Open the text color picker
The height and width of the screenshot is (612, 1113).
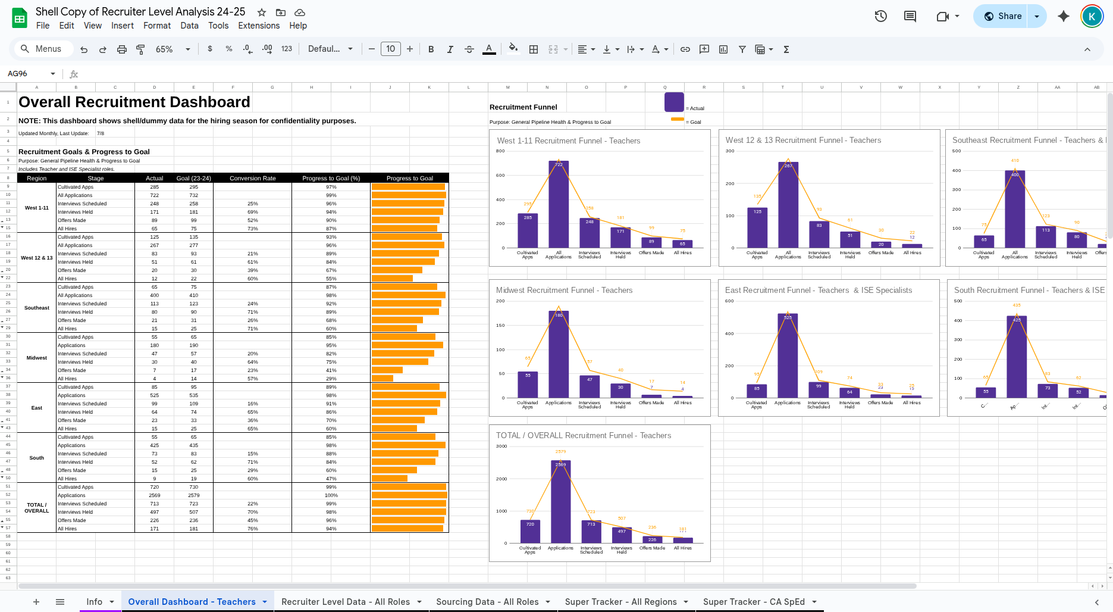pos(489,49)
